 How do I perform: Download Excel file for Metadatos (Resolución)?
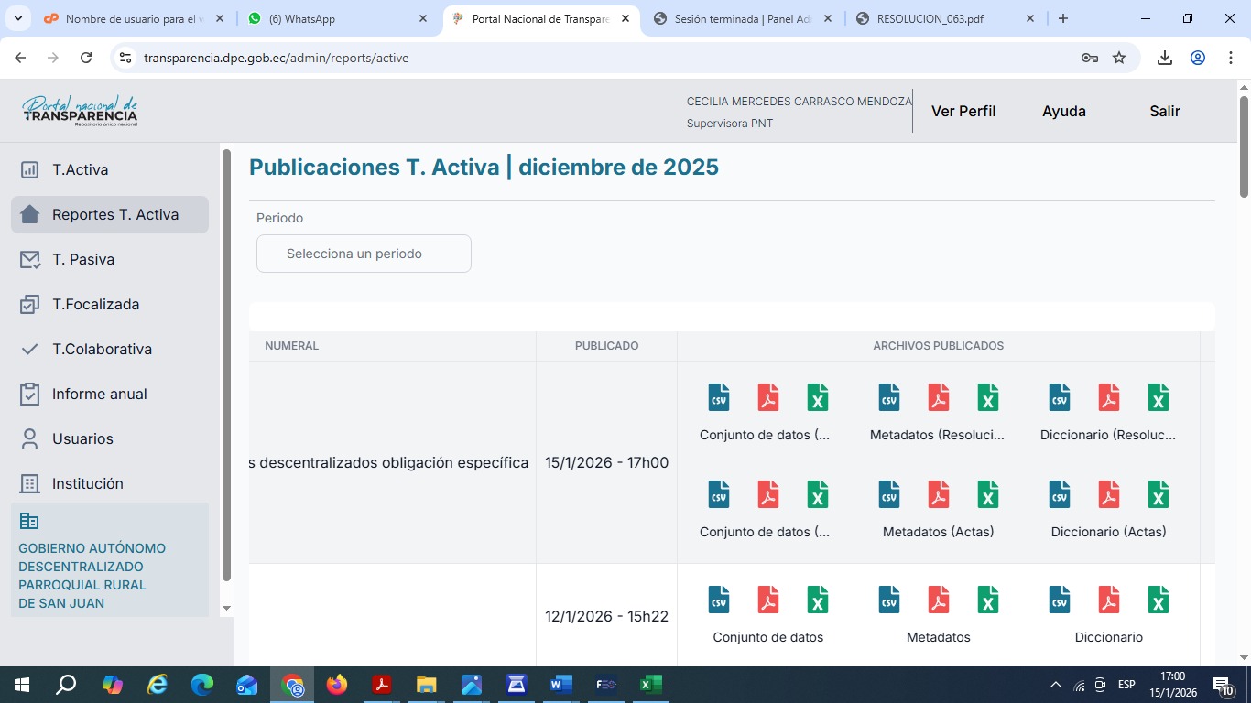coord(987,397)
